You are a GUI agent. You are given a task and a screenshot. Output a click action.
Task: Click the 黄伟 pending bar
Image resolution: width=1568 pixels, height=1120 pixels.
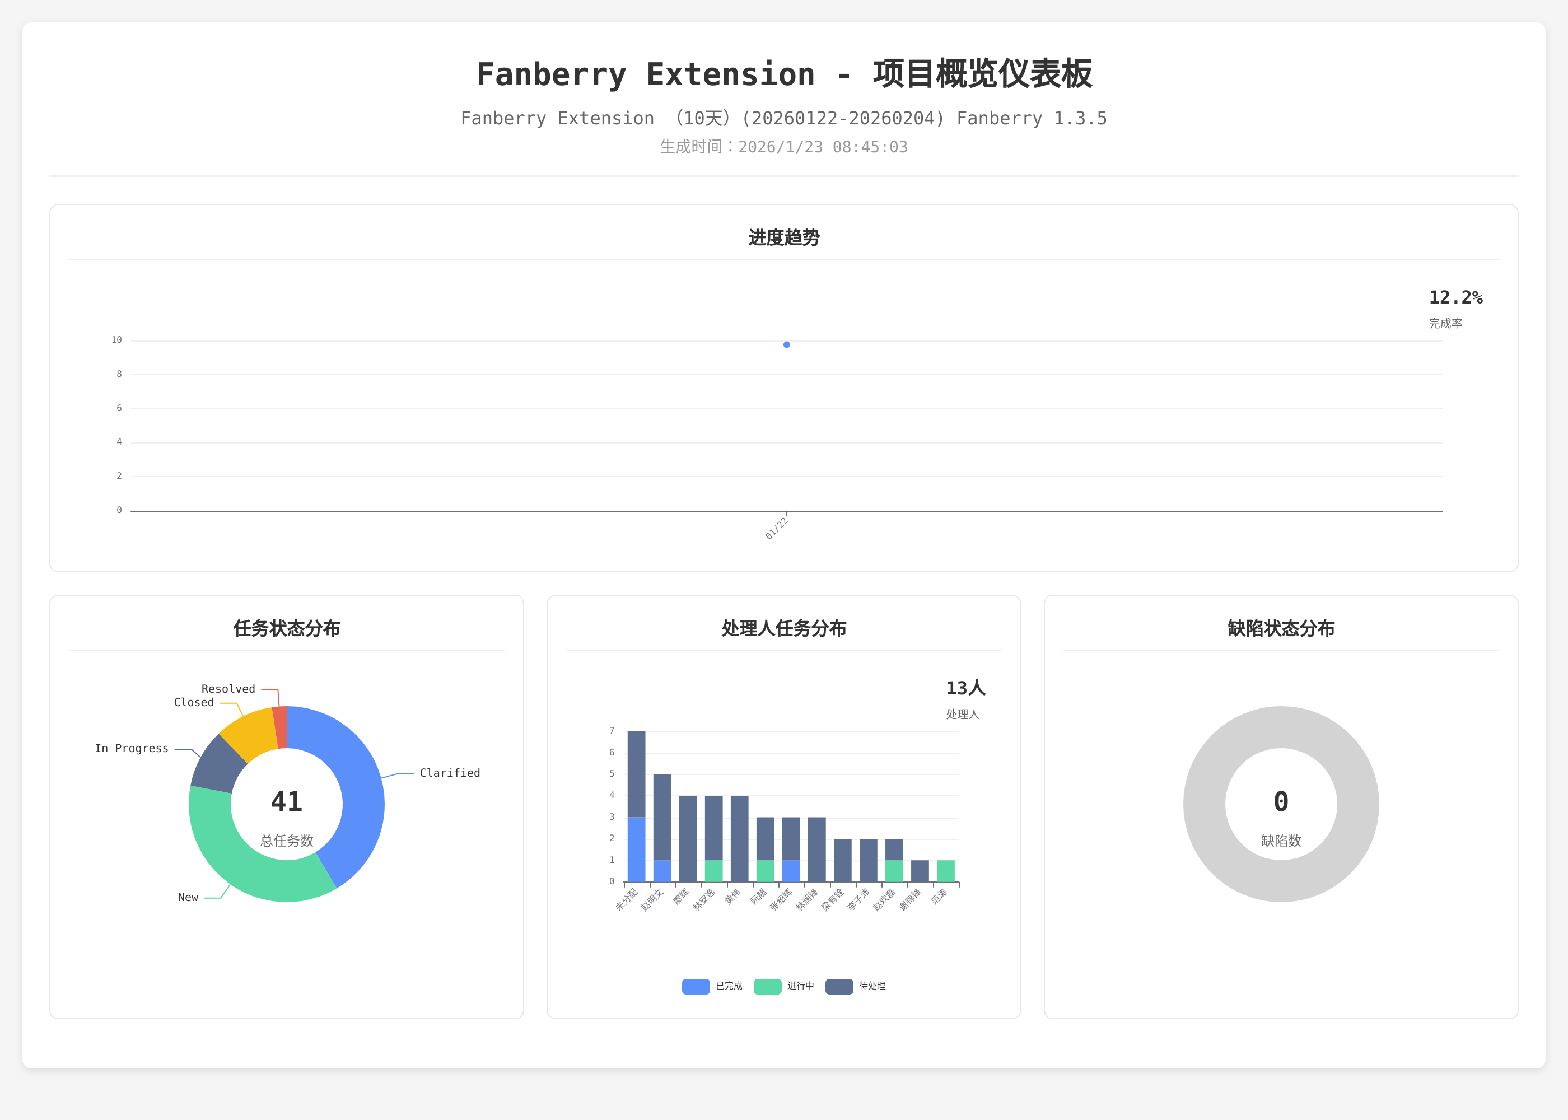[x=739, y=839]
